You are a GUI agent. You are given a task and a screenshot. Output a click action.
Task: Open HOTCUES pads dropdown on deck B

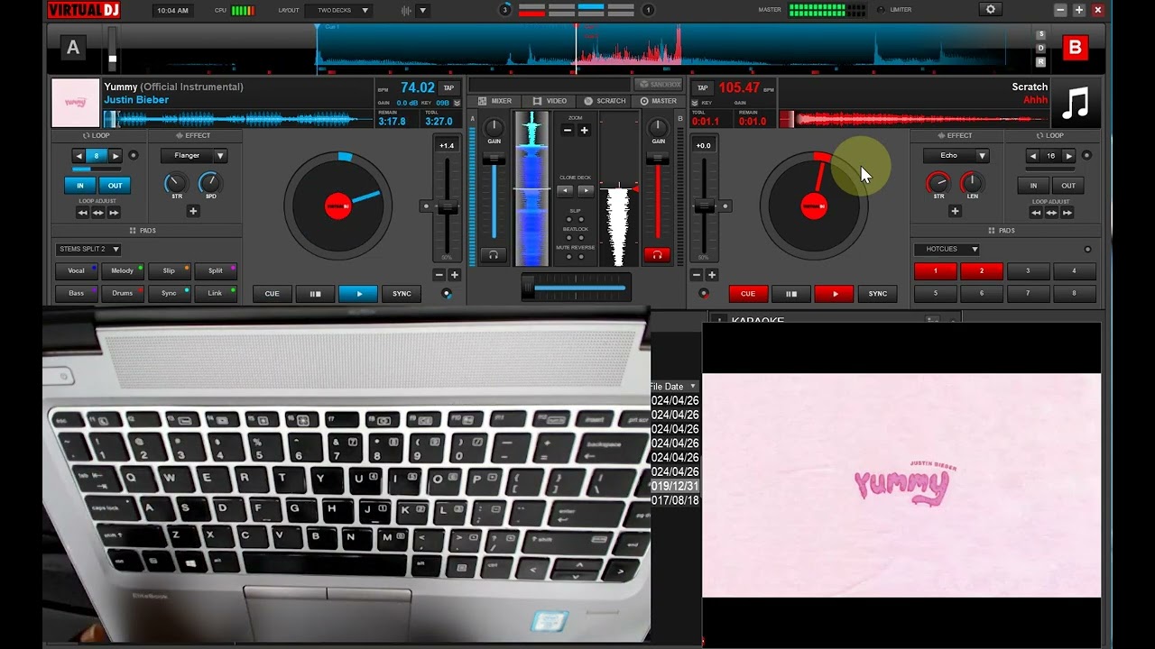coord(947,249)
